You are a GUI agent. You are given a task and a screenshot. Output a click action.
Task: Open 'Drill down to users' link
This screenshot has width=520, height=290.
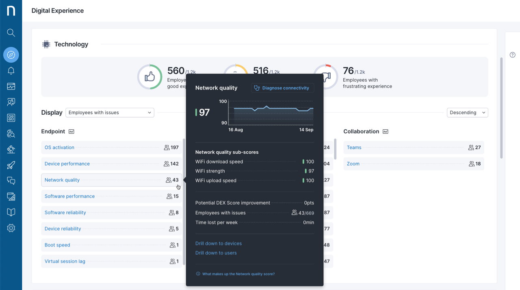coord(216,253)
